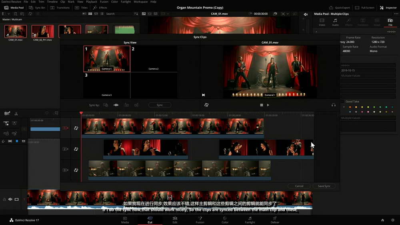Mute viewer audio speaker icon

tap(306, 14)
